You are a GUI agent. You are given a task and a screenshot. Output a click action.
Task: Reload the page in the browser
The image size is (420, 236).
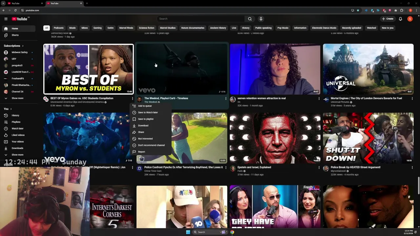(x=15, y=10)
